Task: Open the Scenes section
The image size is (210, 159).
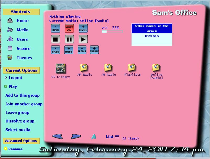Action: (x=23, y=48)
